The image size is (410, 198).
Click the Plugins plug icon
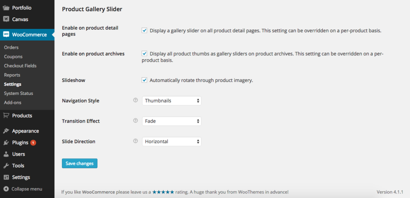6,142
